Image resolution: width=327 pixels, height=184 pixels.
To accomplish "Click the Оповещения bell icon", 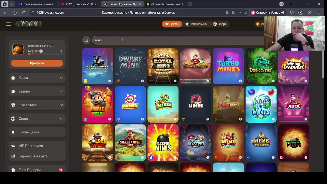I will click(13, 132).
